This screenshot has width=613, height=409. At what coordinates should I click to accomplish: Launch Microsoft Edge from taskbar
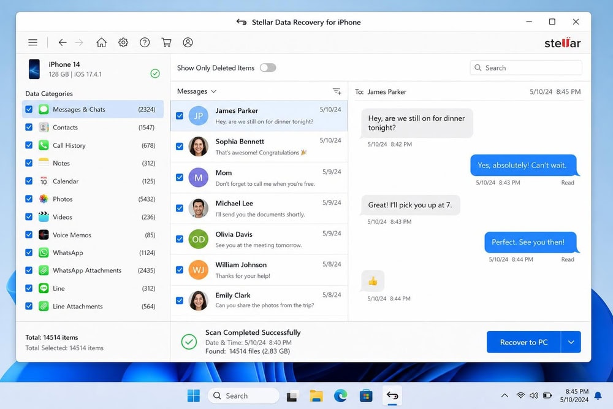click(x=341, y=396)
